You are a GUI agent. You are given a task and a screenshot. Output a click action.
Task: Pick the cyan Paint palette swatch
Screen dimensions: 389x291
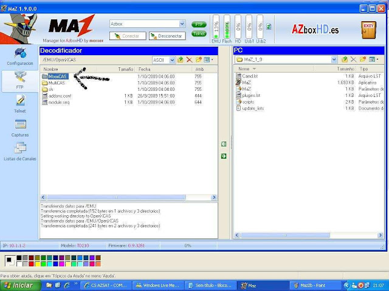[x=49, y=264]
